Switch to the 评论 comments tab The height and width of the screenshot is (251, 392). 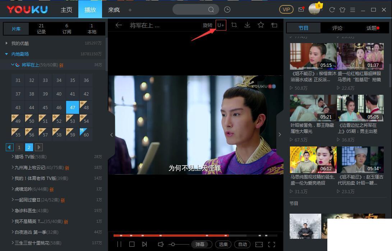(x=337, y=28)
